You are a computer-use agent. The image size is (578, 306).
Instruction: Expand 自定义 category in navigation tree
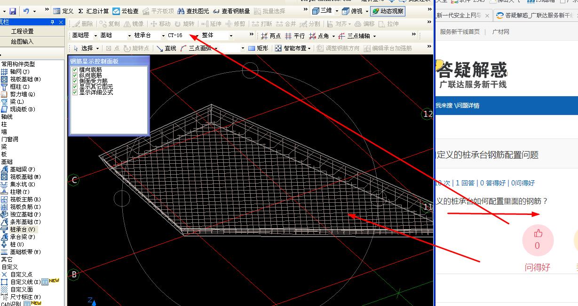[x=9, y=267]
